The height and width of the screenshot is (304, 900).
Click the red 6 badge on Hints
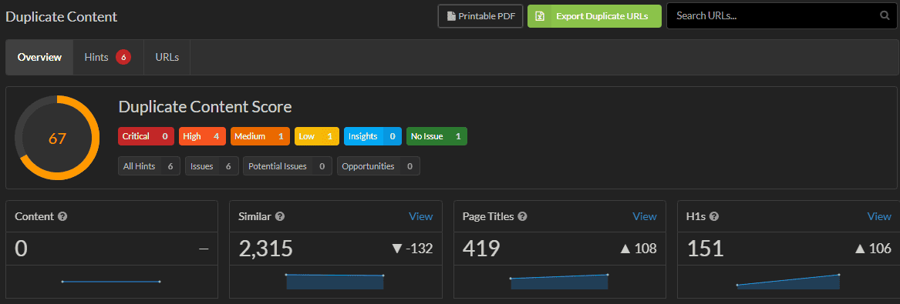pyautogui.click(x=123, y=57)
